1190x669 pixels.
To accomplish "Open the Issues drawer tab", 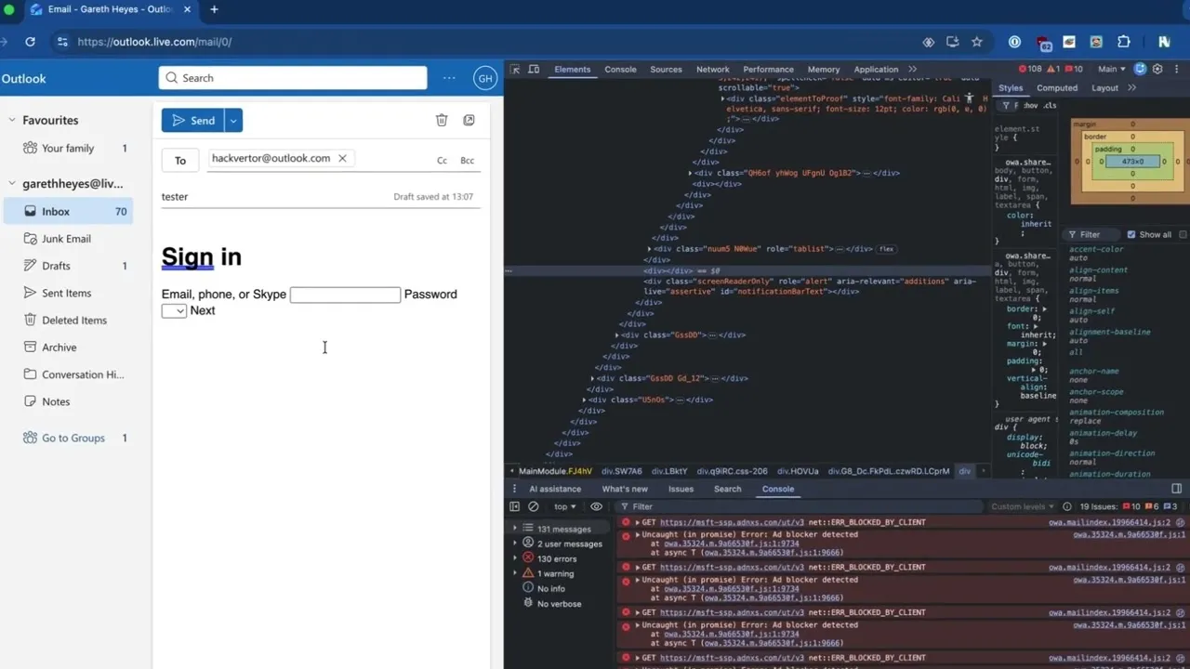I will click(x=681, y=489).
